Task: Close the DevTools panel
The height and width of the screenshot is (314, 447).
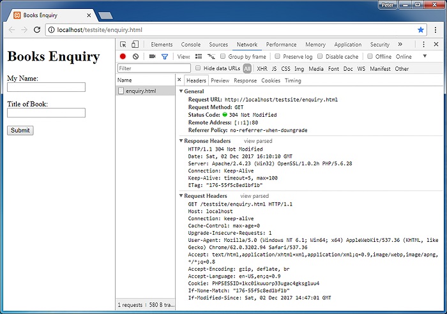Action: tap(436, 44)
